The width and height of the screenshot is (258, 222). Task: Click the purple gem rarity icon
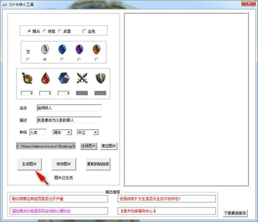(79, 50)
